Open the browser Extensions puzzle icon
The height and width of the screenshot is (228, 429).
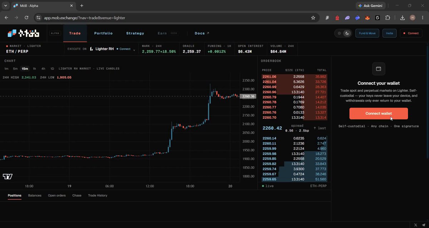coord(388,18)
